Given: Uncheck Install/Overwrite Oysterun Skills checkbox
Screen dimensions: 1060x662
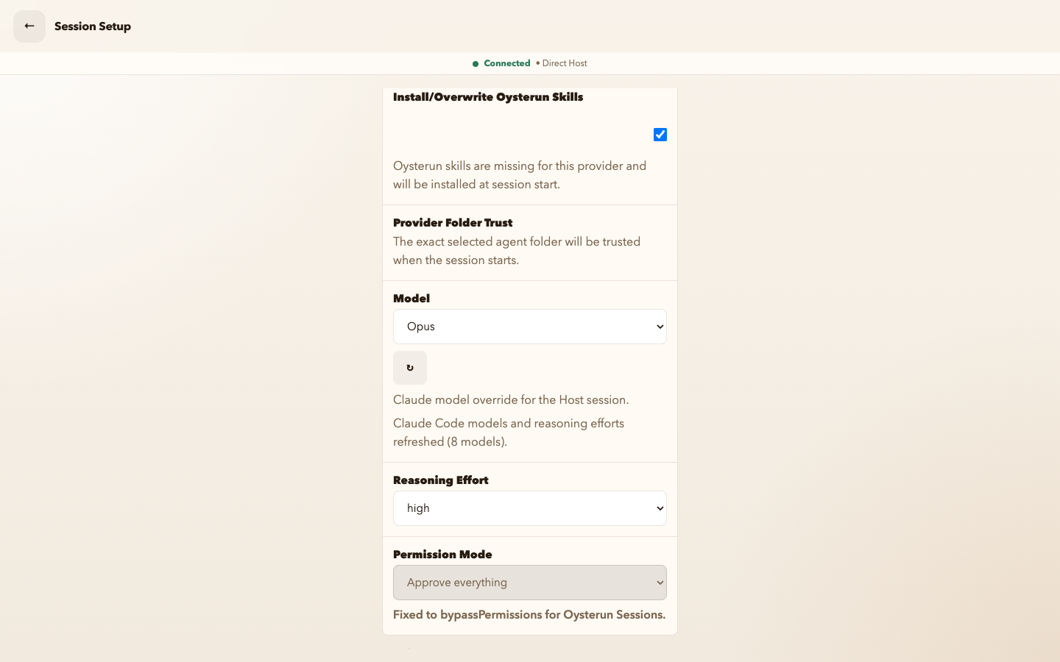Looking at the screenshot, I should click(x=660, y=135).
